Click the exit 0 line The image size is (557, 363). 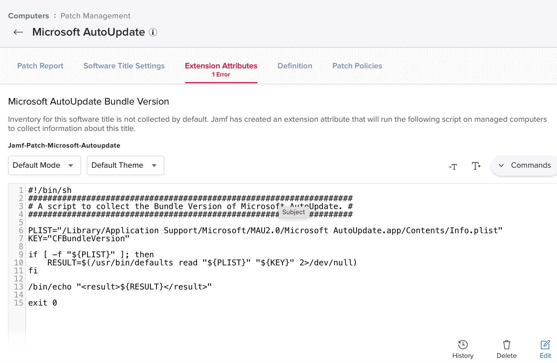tap(43, 303)
